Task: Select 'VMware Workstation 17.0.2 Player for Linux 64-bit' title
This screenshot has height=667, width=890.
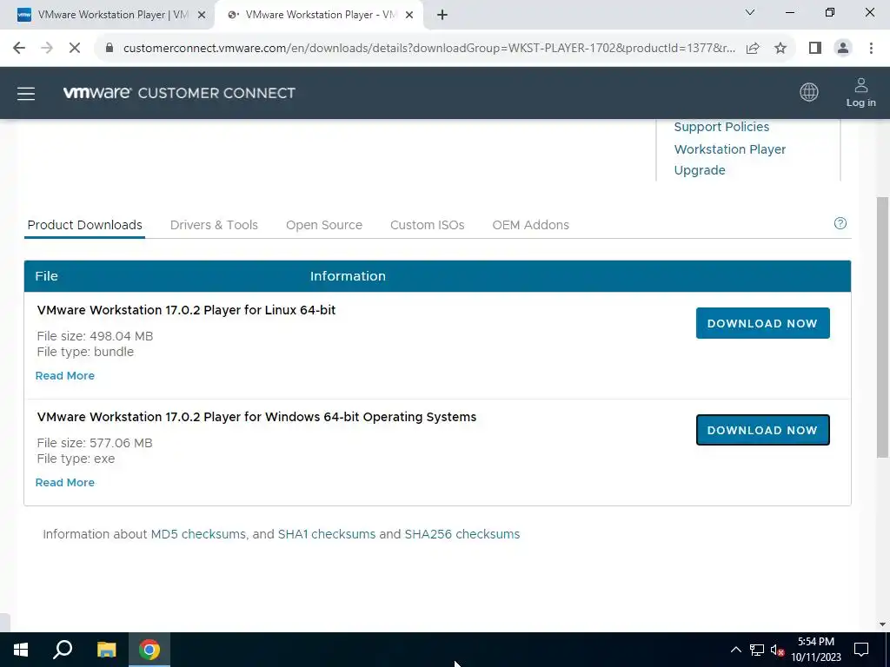Action: 186,310
